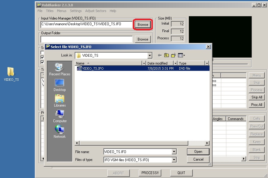
Task: Open Adjust Sectors menu
Action: [x=96, y=11]
